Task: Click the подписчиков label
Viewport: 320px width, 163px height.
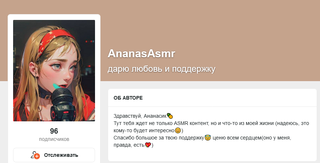Action: point(54,139)
